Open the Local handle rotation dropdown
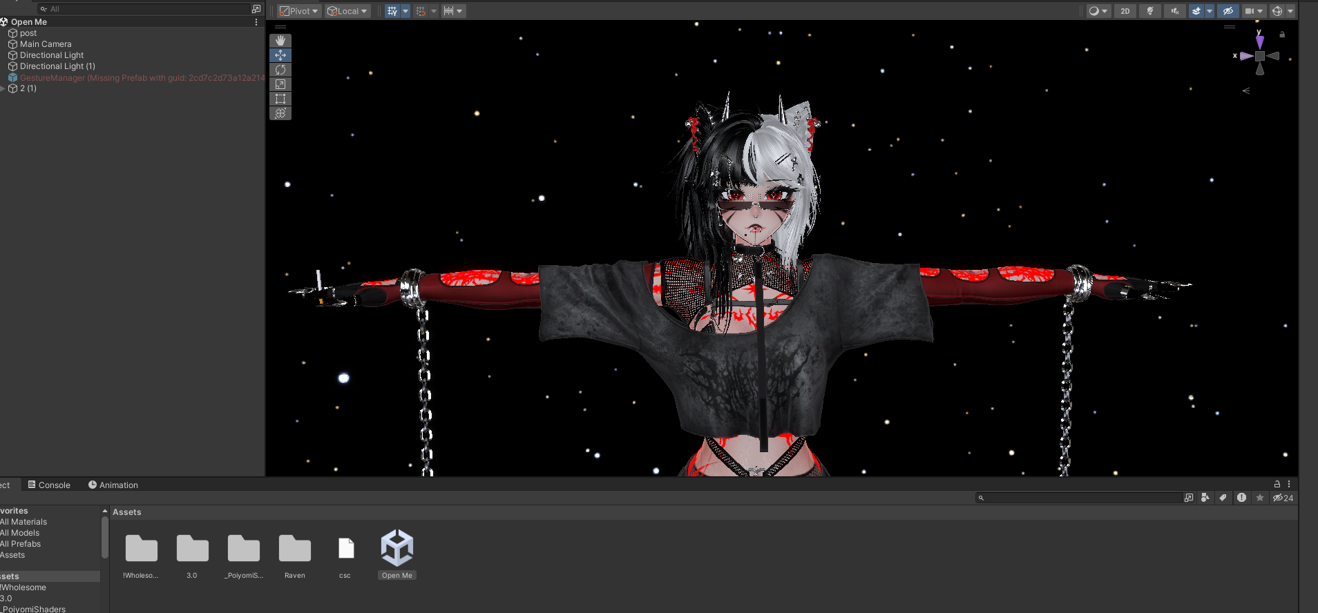 [347, 11]
